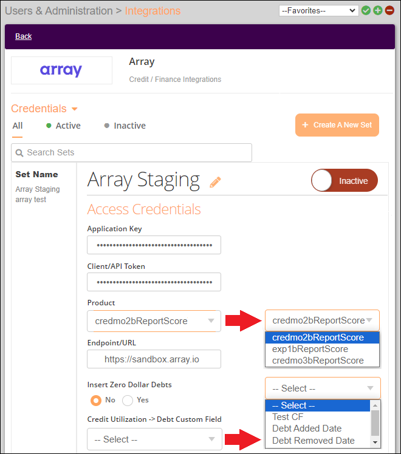Choose the highlighted Select option in list
The height and width of the screenshot is (454, 401).
(318, 405)
